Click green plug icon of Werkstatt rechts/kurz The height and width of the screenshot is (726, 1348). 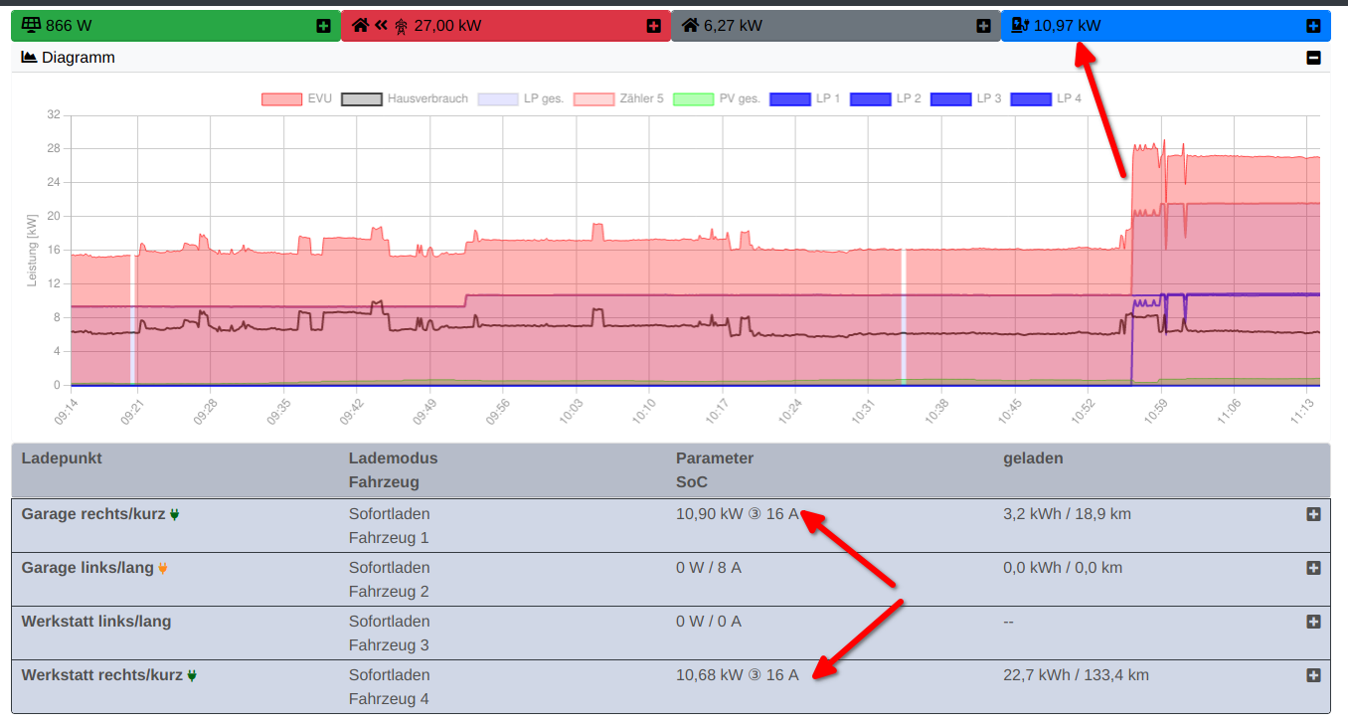[x=192, y=675]
